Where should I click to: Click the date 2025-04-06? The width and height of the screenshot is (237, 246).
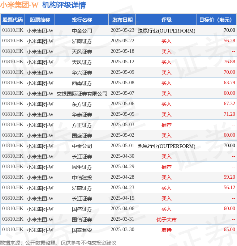pos(122,208)
